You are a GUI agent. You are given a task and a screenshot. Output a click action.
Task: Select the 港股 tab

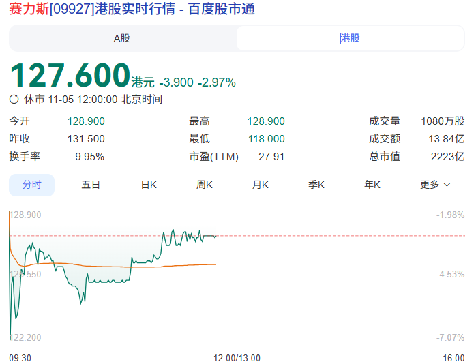350,38
